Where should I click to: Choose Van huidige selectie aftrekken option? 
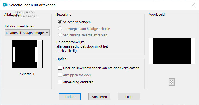(x=60, y=35)
